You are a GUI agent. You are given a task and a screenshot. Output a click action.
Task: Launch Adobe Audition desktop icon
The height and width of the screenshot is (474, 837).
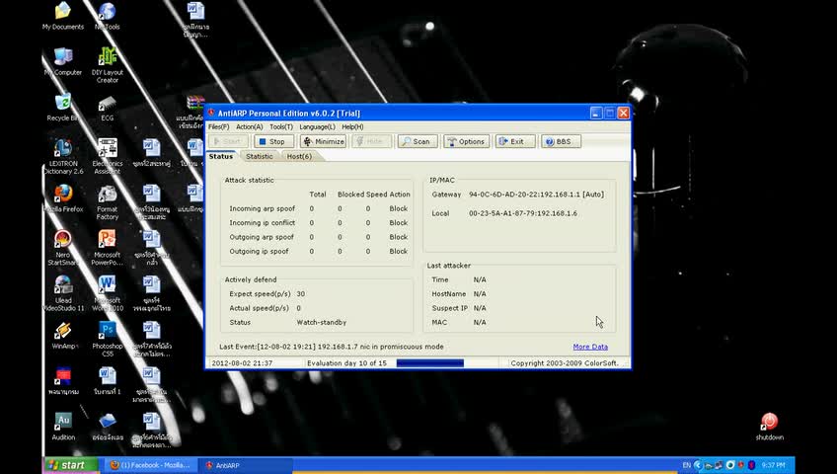click(x=63, y=427)
